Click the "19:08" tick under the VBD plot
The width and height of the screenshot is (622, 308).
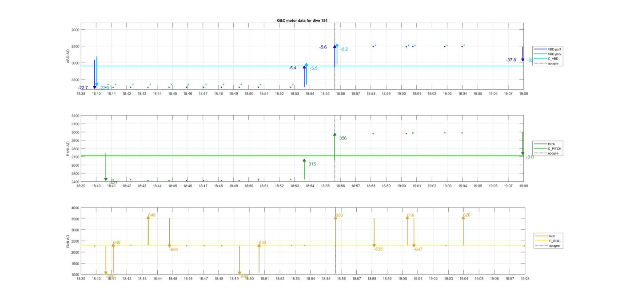pyautogui.click(x=523, y=94)
